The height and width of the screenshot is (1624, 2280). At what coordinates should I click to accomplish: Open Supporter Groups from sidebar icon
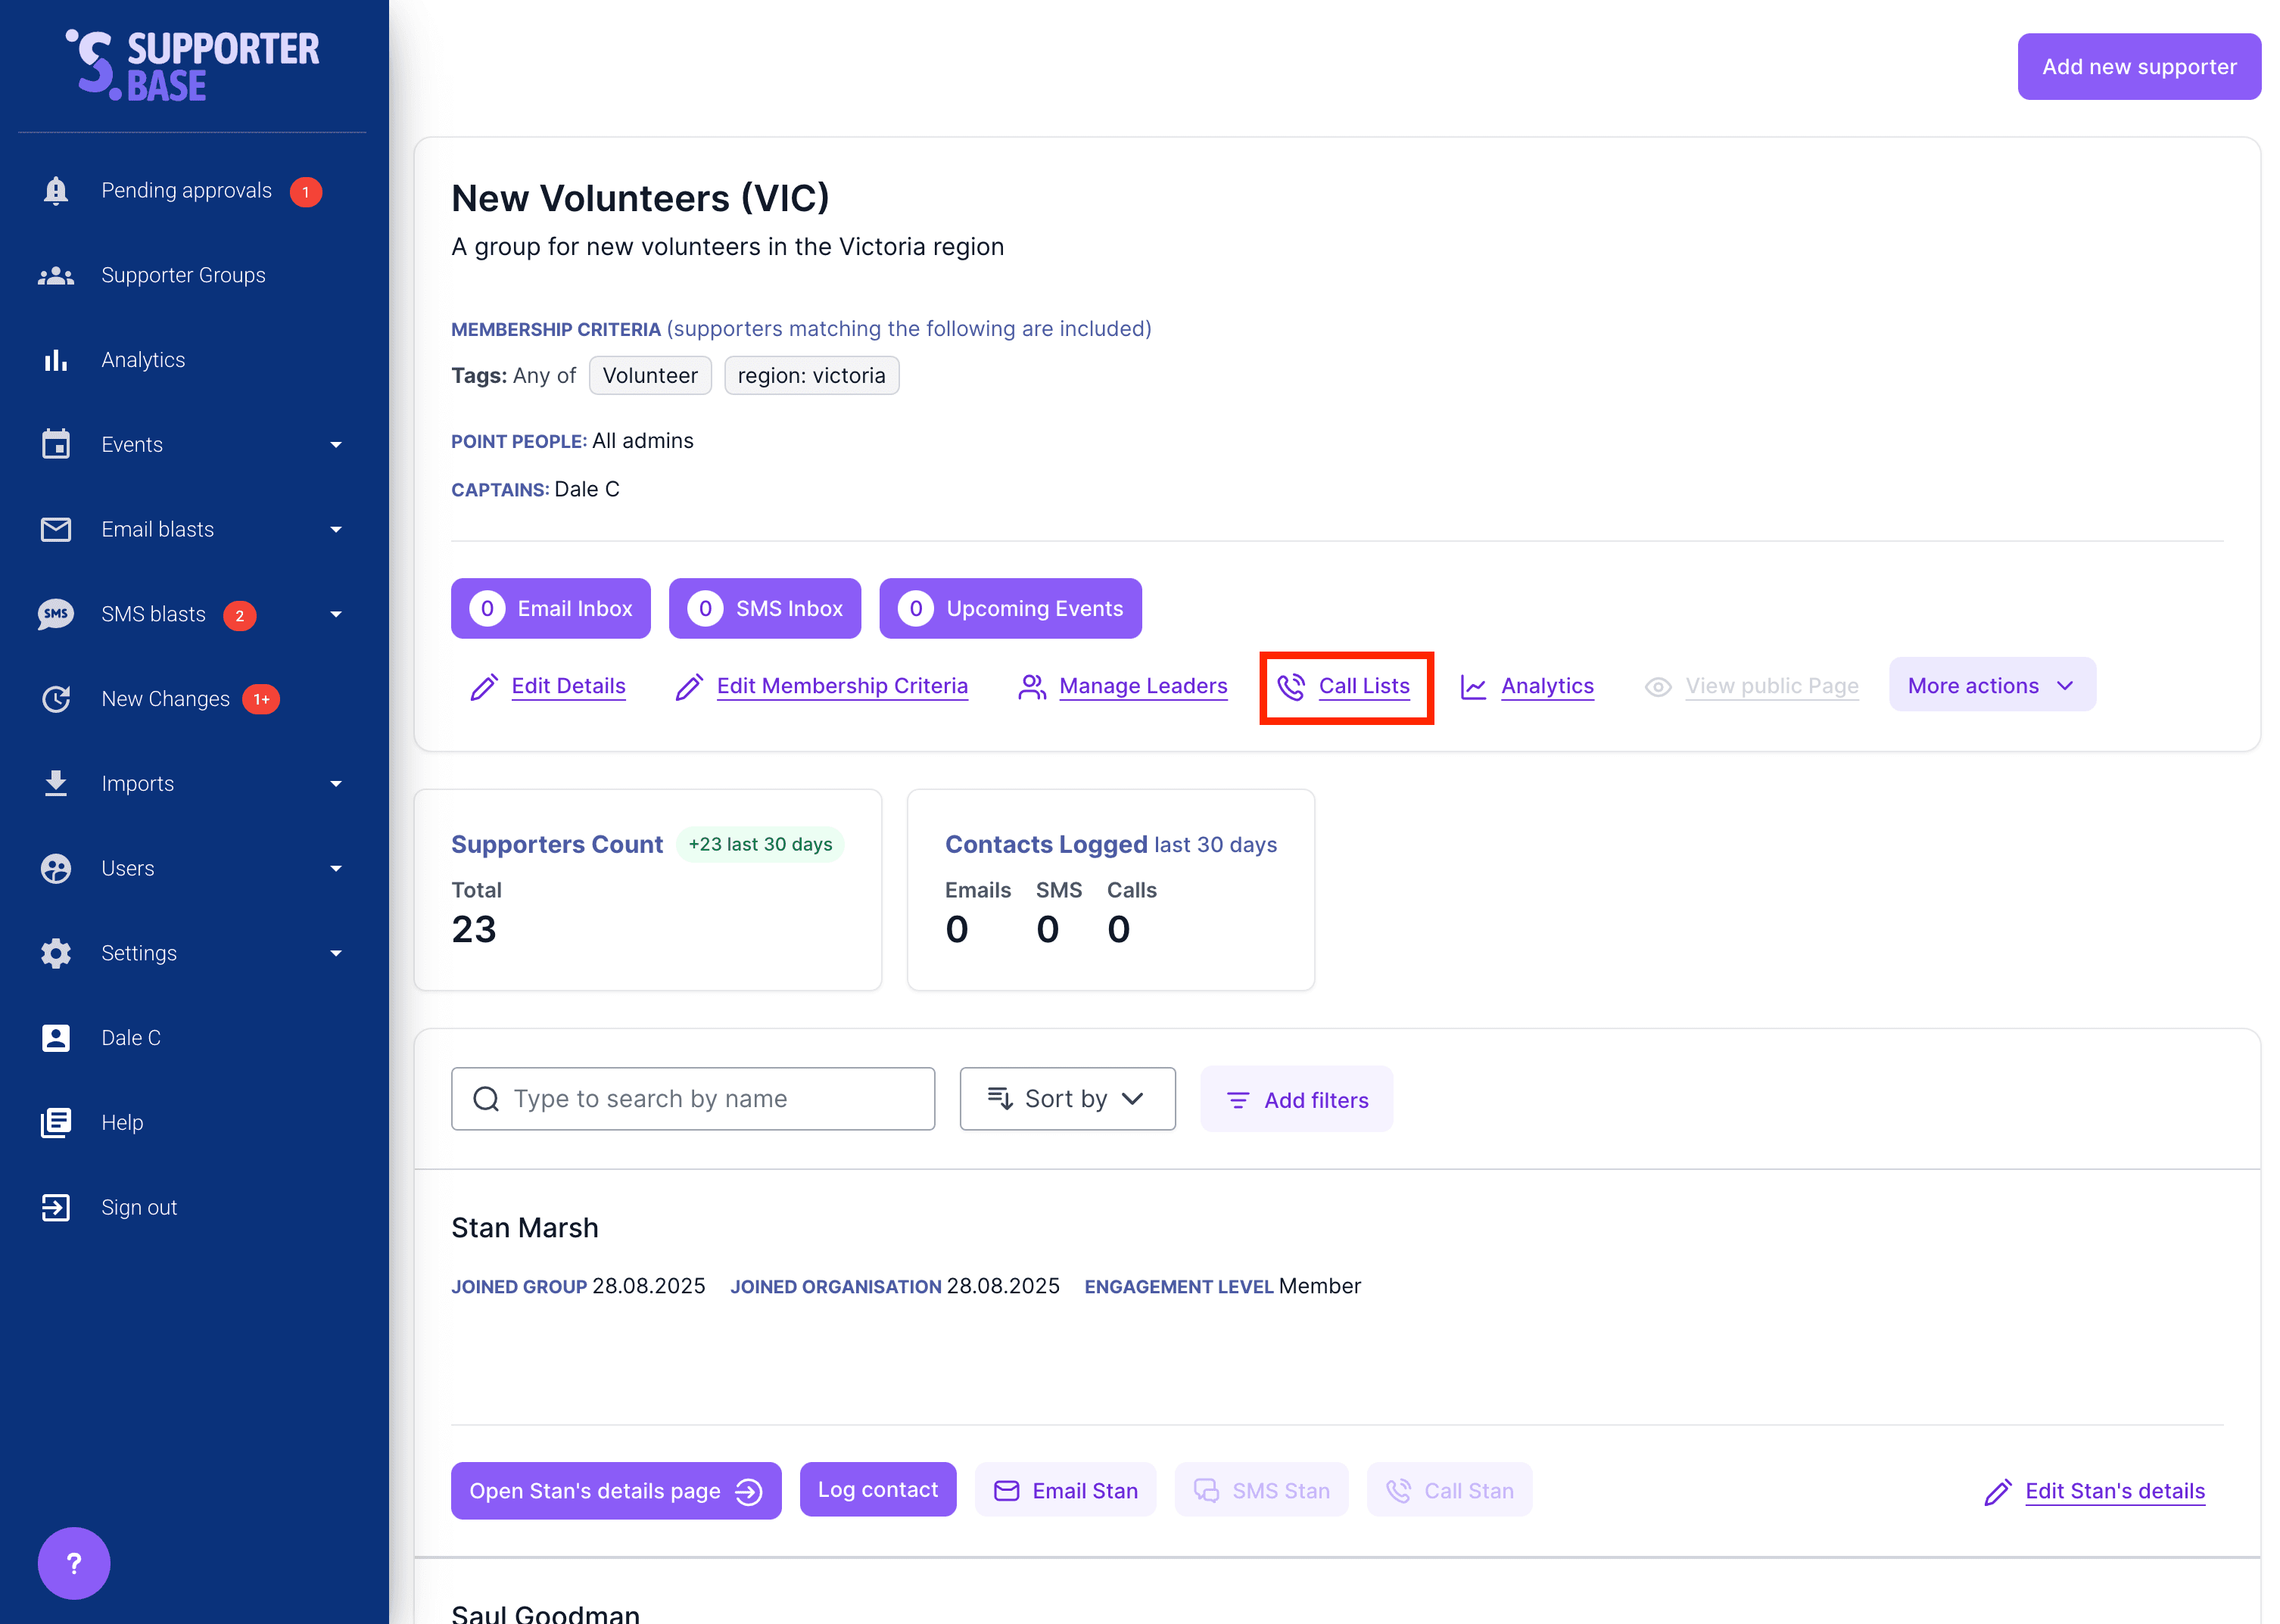coord(56,275)
